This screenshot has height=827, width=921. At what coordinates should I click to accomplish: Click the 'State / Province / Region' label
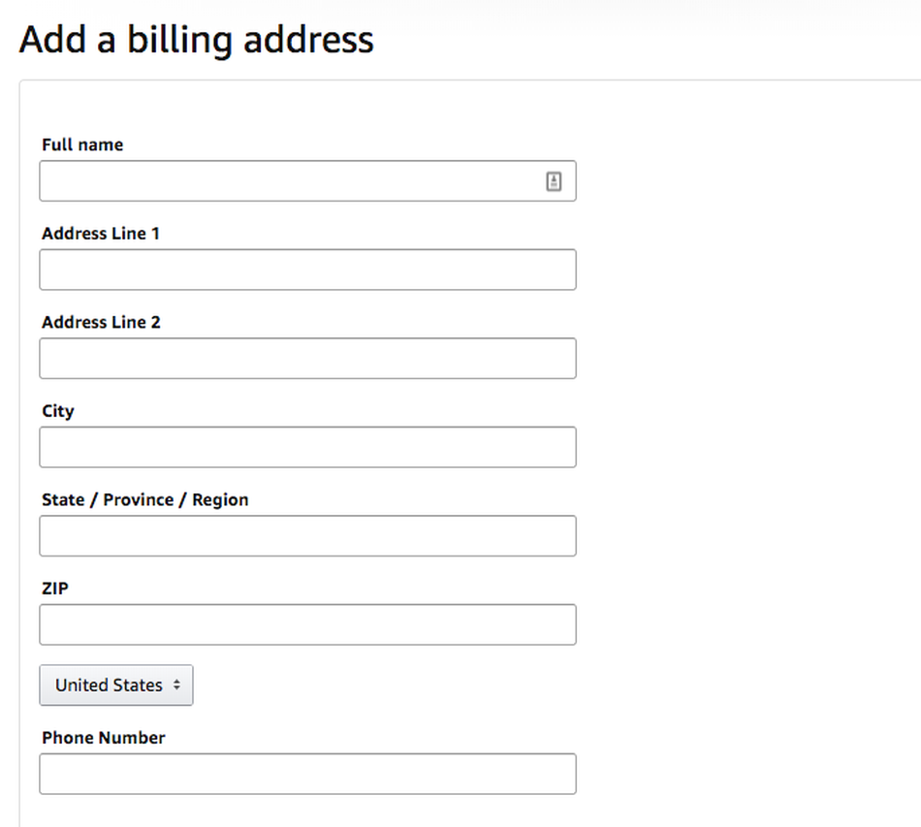tap(145, 499)
